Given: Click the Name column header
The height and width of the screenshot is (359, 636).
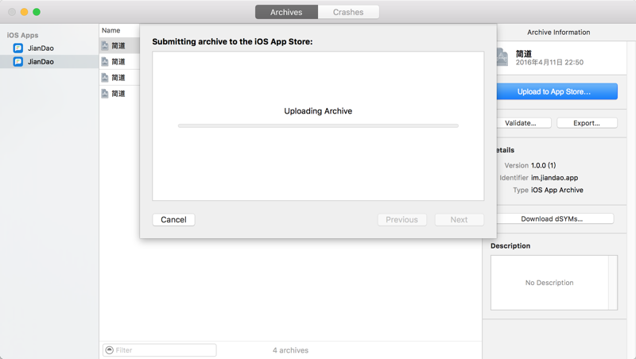Looking at the screenshot, I should tap(111, 30).
